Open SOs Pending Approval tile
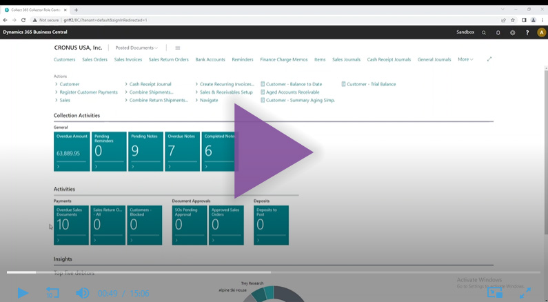548x302 pixels. tap(190, 225)
